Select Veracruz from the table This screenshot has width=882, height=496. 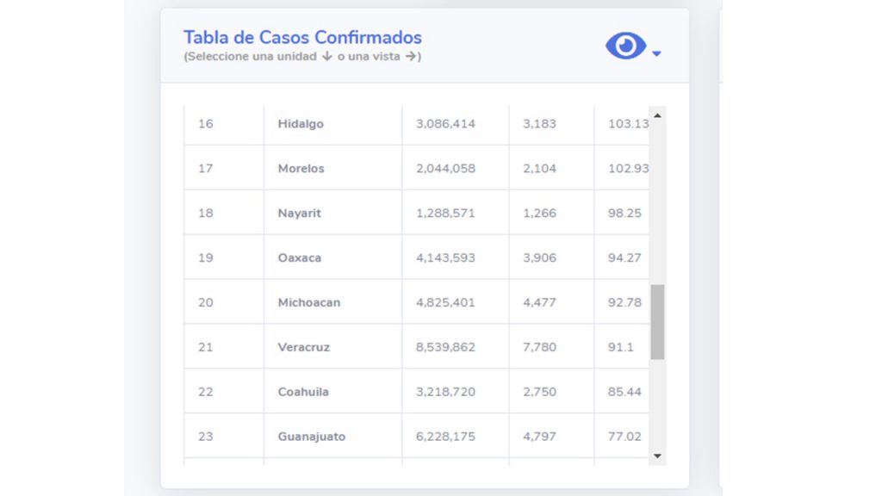[304, 347]
